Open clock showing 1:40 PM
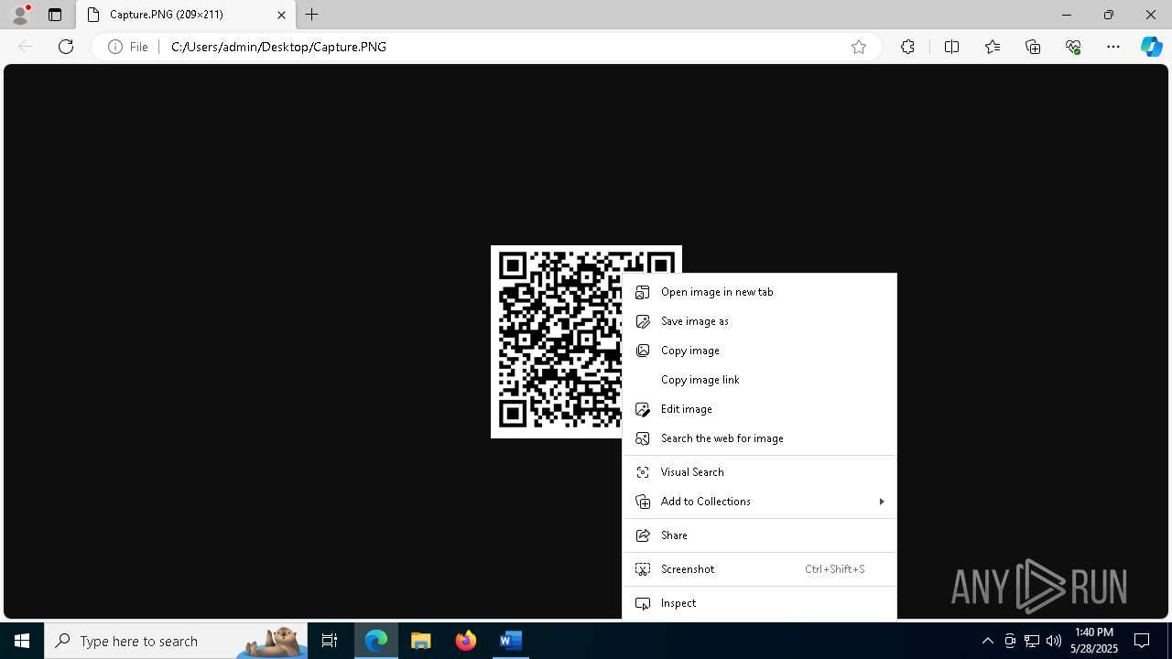The height and width of the screenshot is (659, 1172). coord(1094,641)
